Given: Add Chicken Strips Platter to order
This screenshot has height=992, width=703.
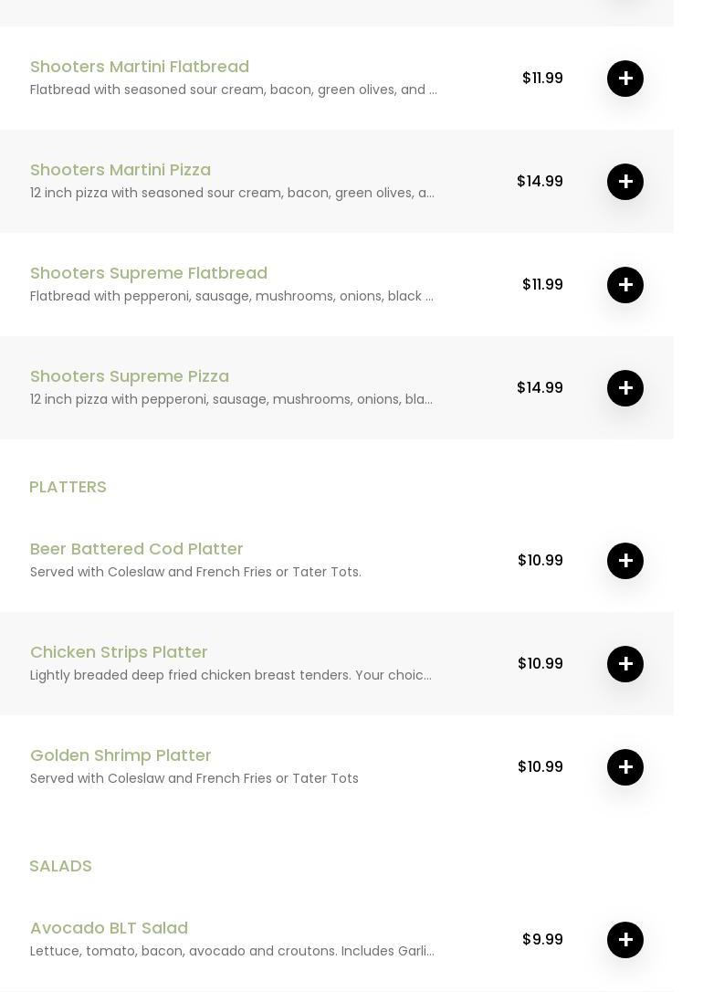Looking at the screenshot, I should (625, 664).
